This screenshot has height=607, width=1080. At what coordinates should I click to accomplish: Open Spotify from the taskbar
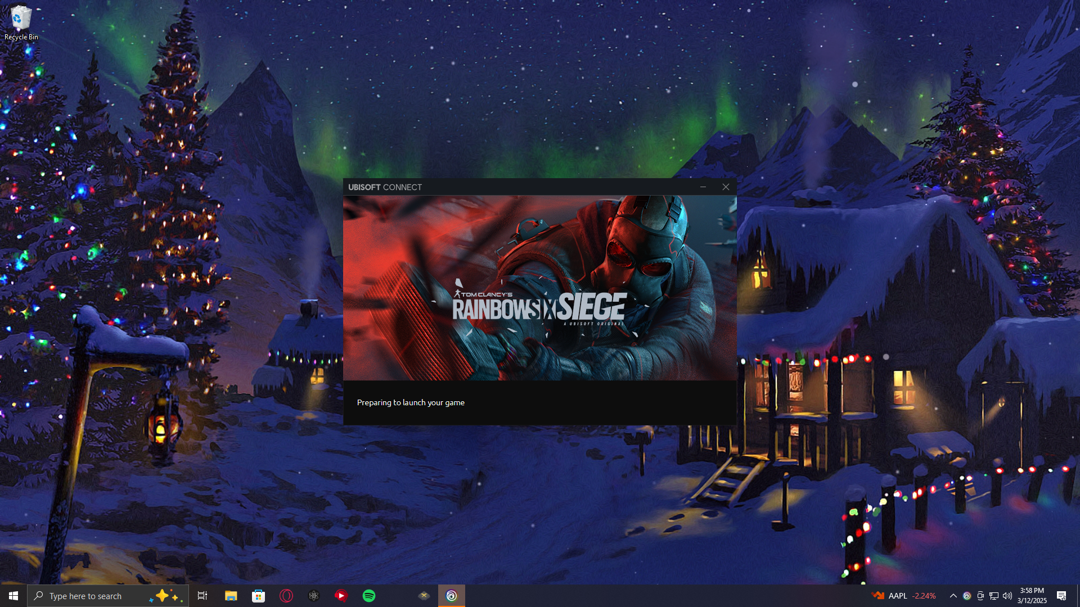pyautogui.click(x=369, y=596)
